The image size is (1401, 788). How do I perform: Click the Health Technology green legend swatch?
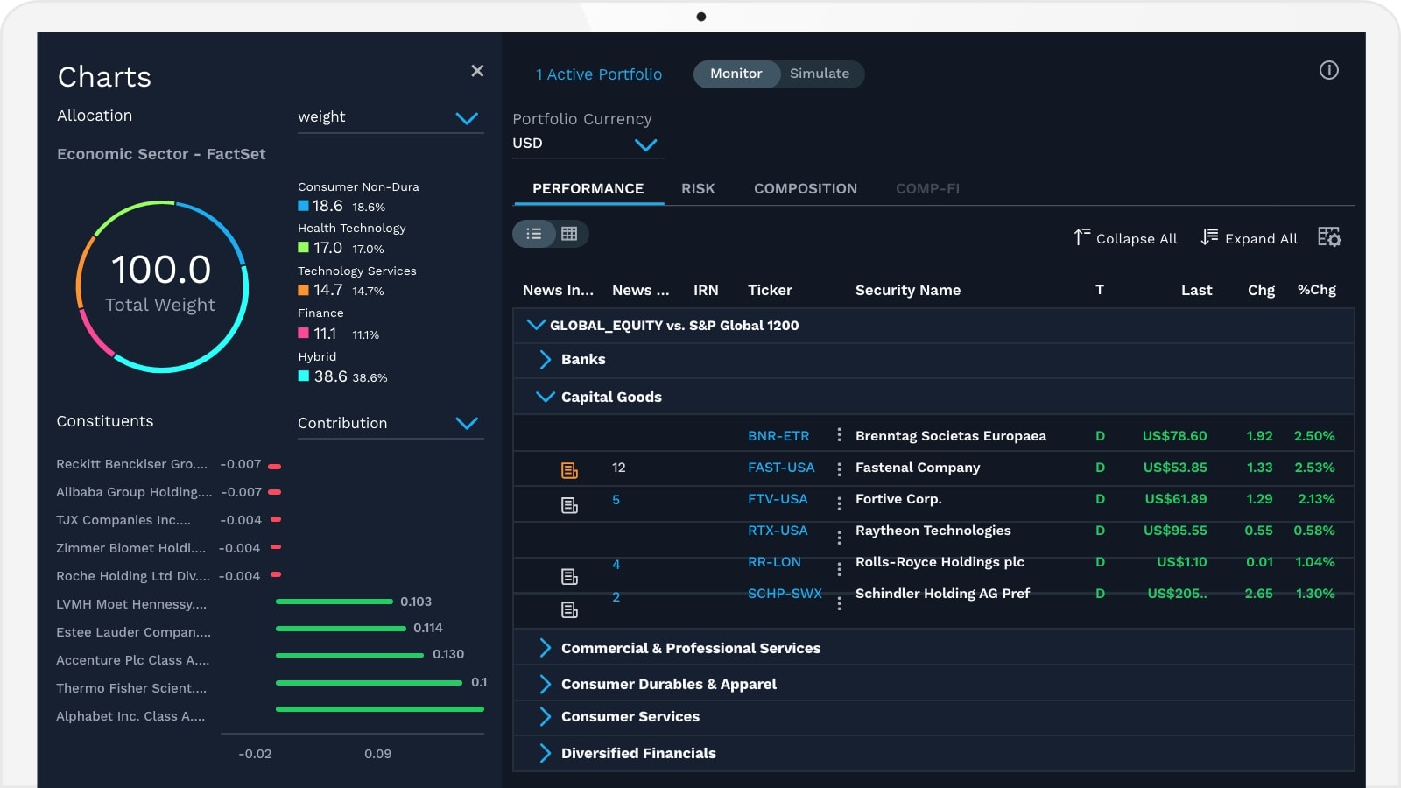tap(303, 248)
